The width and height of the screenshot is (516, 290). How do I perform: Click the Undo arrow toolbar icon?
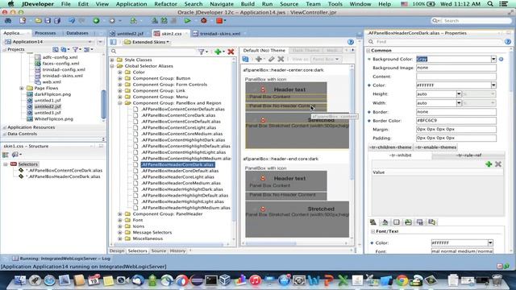(x=72, y=21)
